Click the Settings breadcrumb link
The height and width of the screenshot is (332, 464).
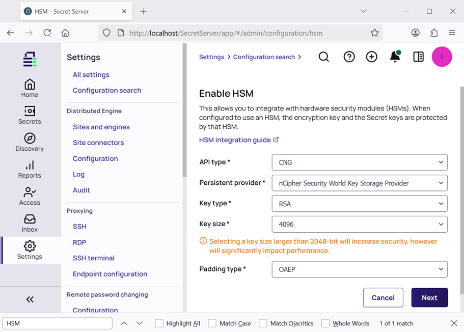click(211, 57)
